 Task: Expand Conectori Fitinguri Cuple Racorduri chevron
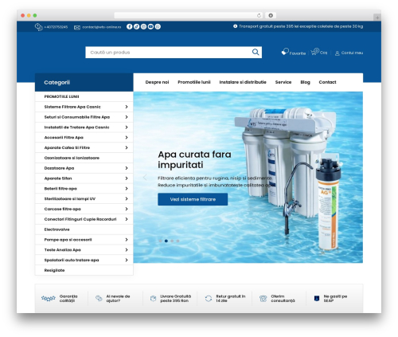tap(127, 219)
